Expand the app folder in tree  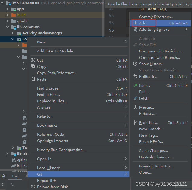[x=7, y=9]
